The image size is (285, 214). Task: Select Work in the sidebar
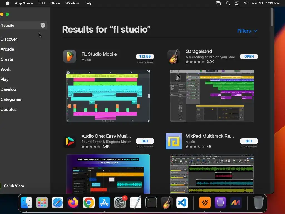(x=6, y=69)
